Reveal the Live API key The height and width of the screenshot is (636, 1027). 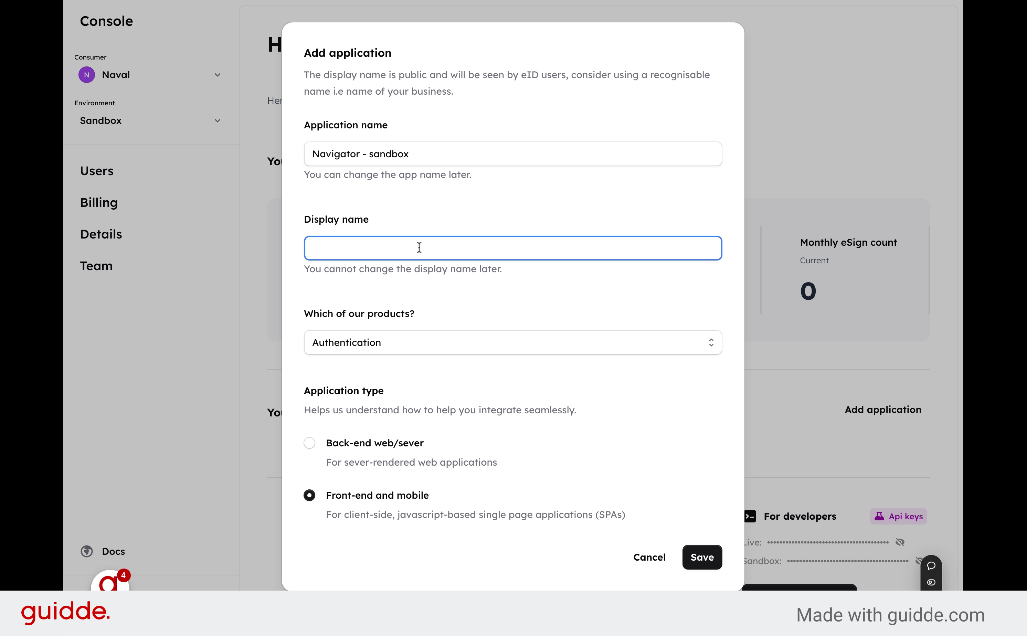(900, 542)
